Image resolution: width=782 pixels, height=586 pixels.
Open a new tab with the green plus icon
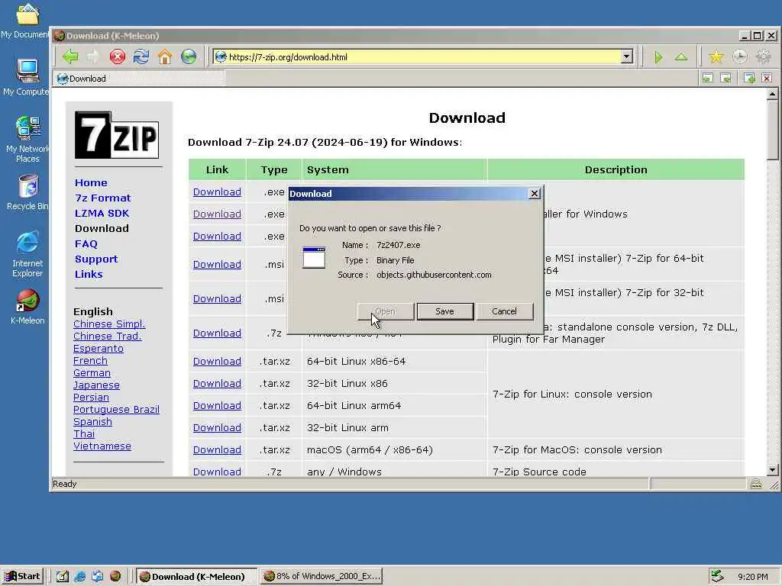pos(749,79)
